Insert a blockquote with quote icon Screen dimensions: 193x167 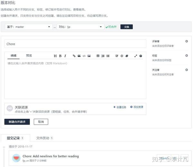pos(79,56)
